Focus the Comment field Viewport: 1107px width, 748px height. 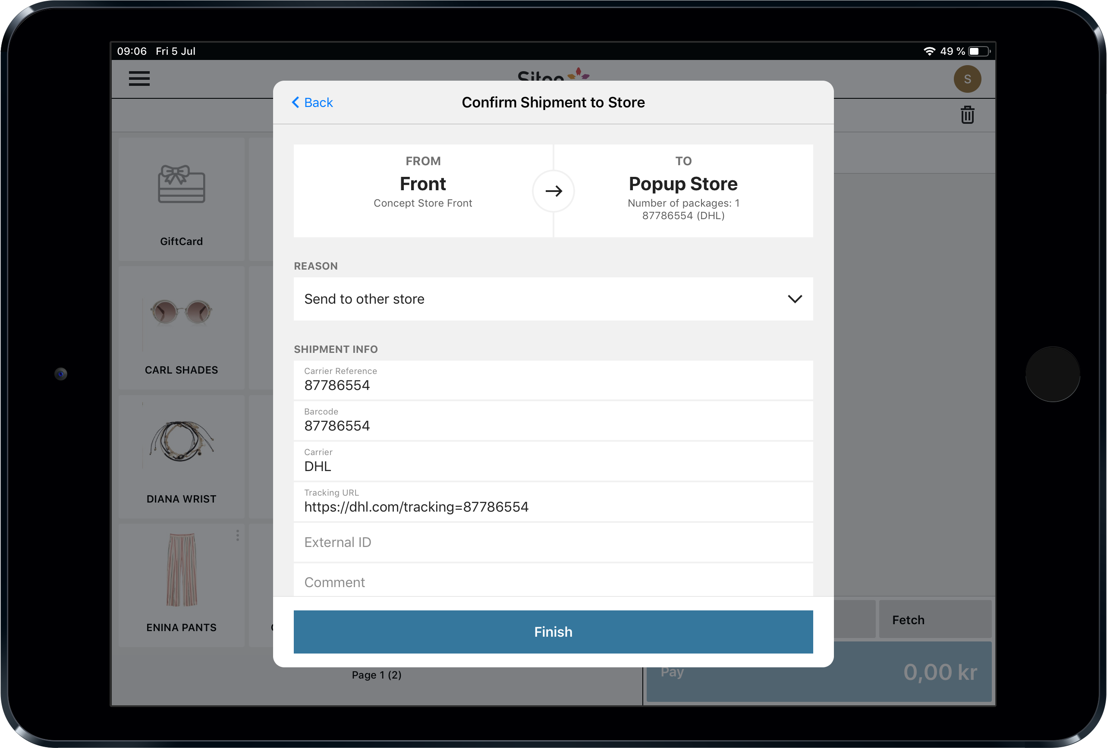point(553,580)
